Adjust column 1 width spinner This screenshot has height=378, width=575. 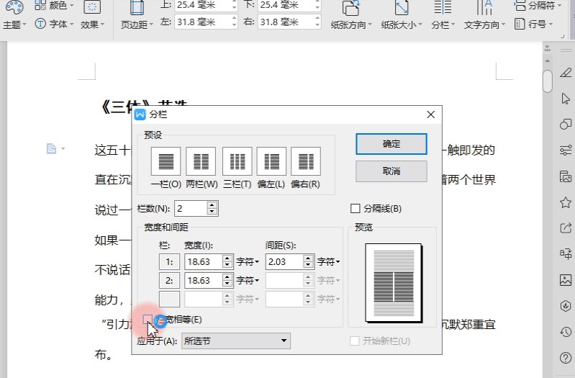click(x=227, y=261)
